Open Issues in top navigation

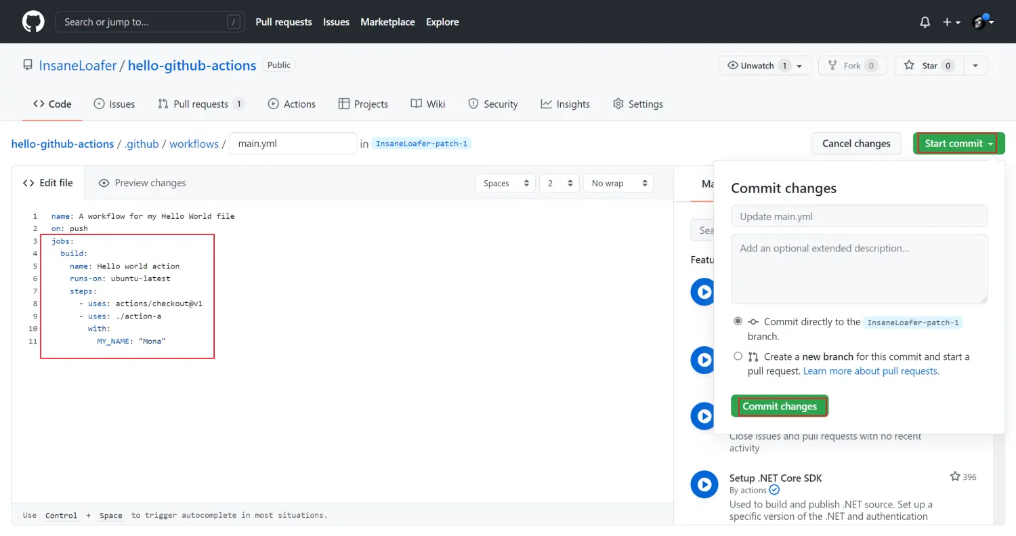[336, 22]
